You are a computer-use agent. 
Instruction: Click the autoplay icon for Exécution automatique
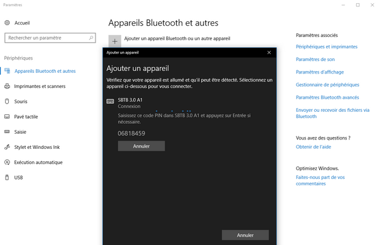[x=7, y=162]
